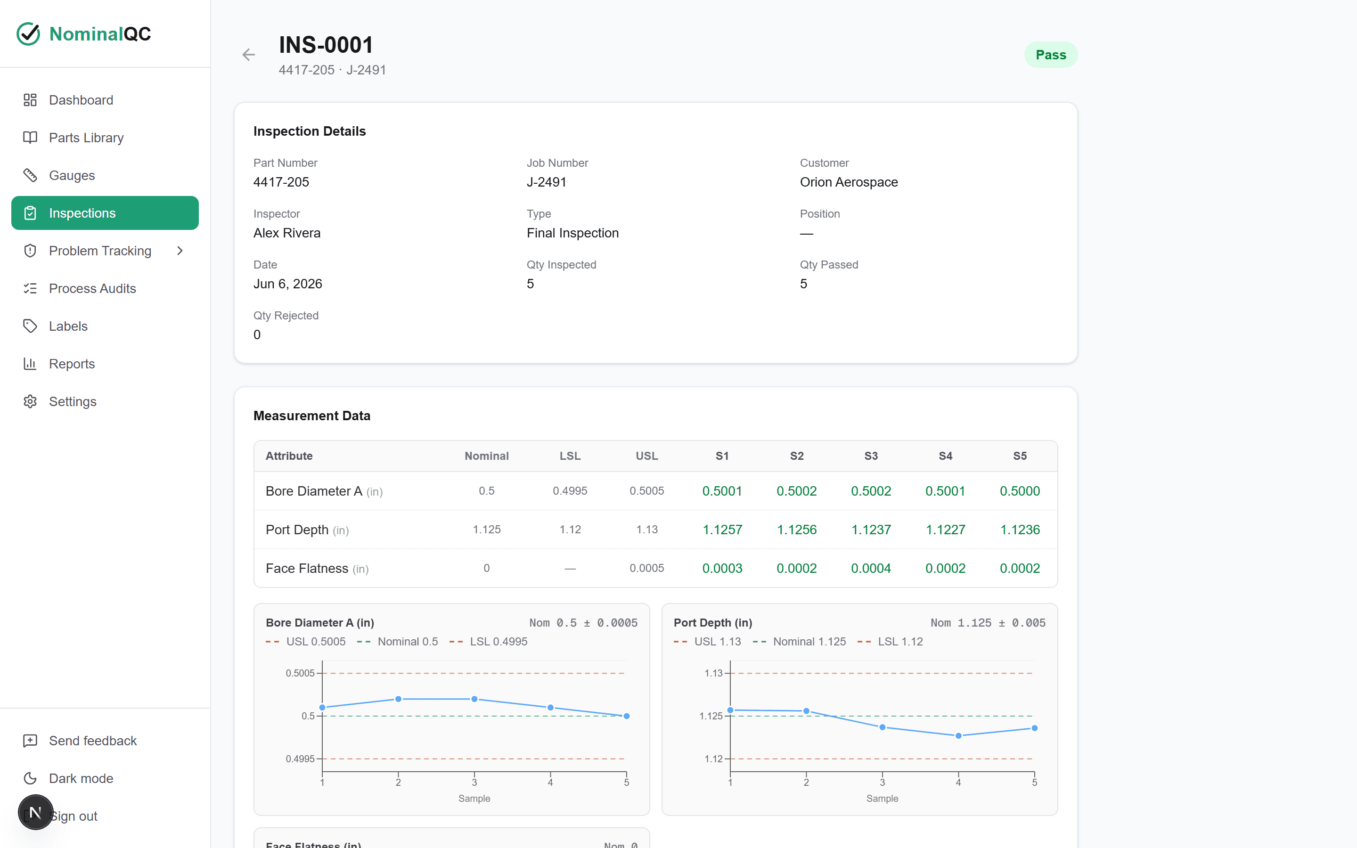
Task: Click the subtitle 4417-205 · J-2491
Action: coord(332,70)
